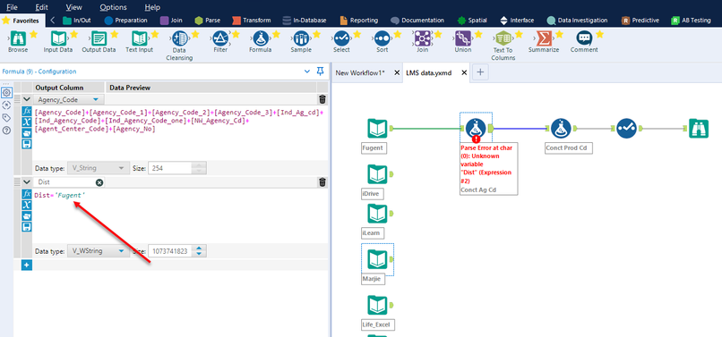Select the Input Data tool

tap(58, 38)
